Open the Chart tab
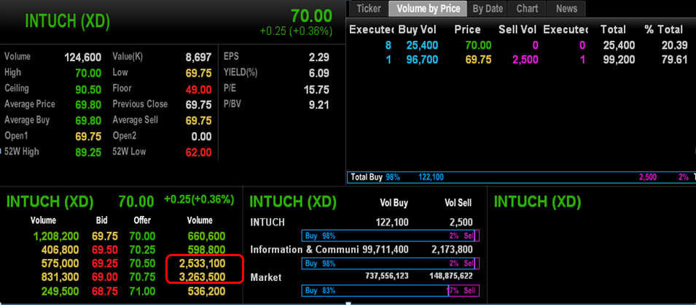Viewport: 696px width, 305px height. [x=528, y=9]
